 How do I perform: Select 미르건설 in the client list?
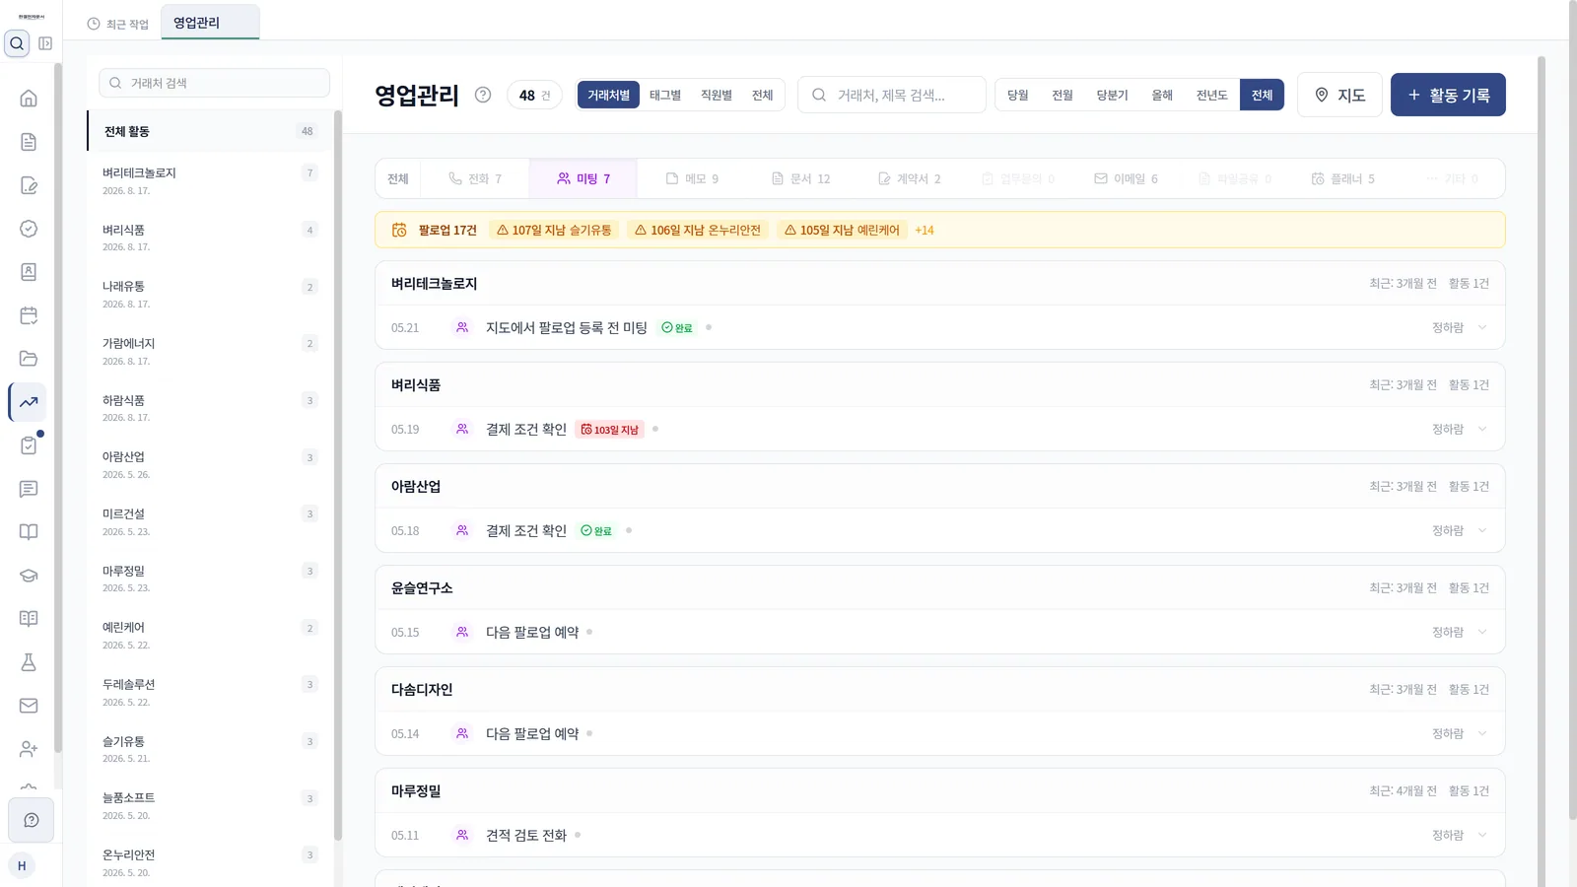click(210, 521)
